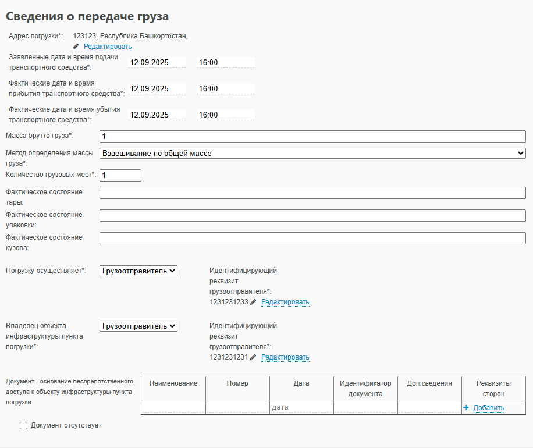Click Доп.сведения cell input
The width and height of the screenshot is (533, 448).
429,407
